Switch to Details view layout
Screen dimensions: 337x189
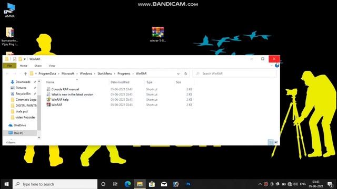tap(271, 142)
